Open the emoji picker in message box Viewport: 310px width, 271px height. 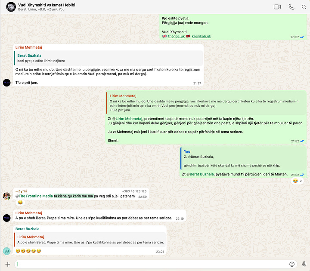tap(292, 264)
